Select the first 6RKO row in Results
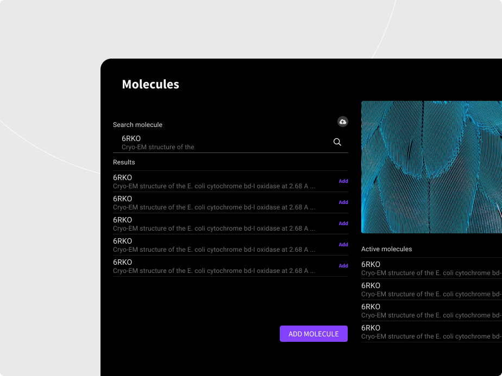Image resolution: width=502 pixels, height=376 pixels. tap(214, 182)
